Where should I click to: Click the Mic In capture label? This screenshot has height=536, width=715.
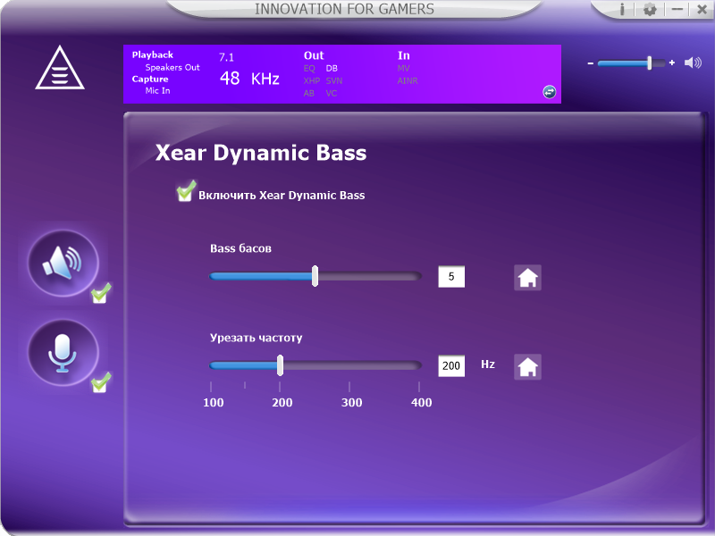coord(158,91)
